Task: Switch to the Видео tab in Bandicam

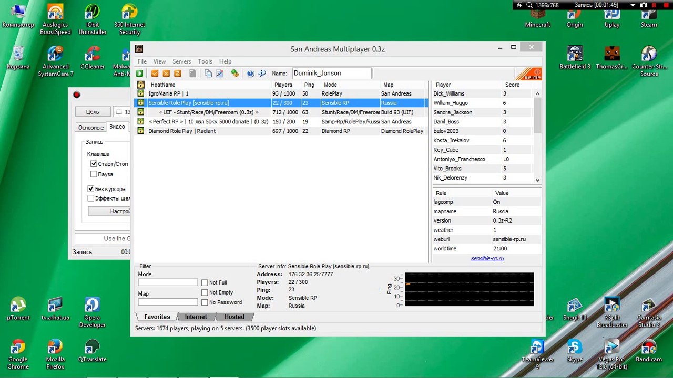Action: point(117,127)
